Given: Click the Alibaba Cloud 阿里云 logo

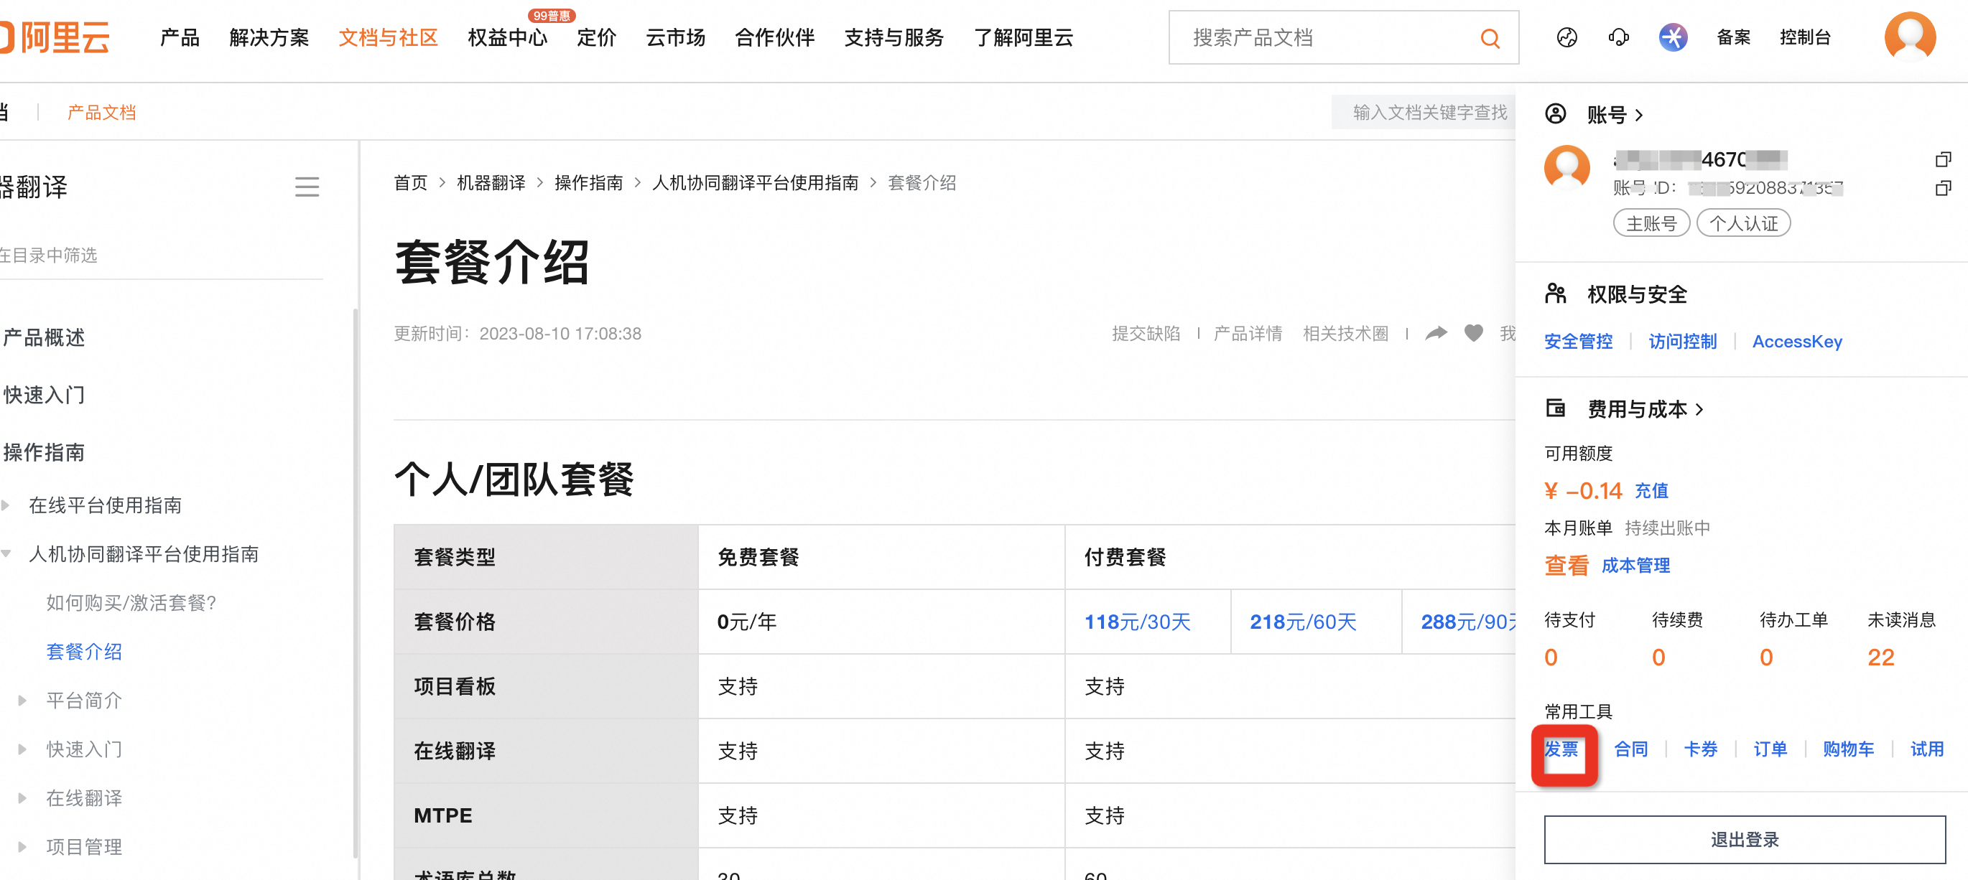Looking at the screenshot, I should pos(55,37).
